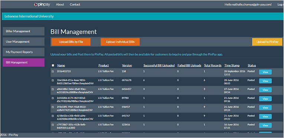Toggle the checkbox for the 1fee1864 bill row
Image resolution: width=284 pixels, height=138 pixels.
[x=53, y=80]
